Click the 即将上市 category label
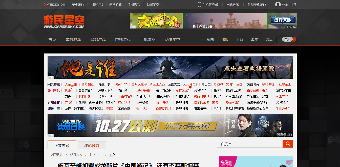This screenshot has height=167, width=340. [54, 108]
